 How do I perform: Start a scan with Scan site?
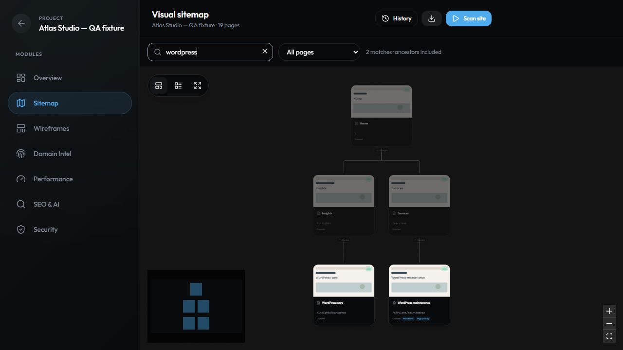pyautogui.click(x=469, y=18)
